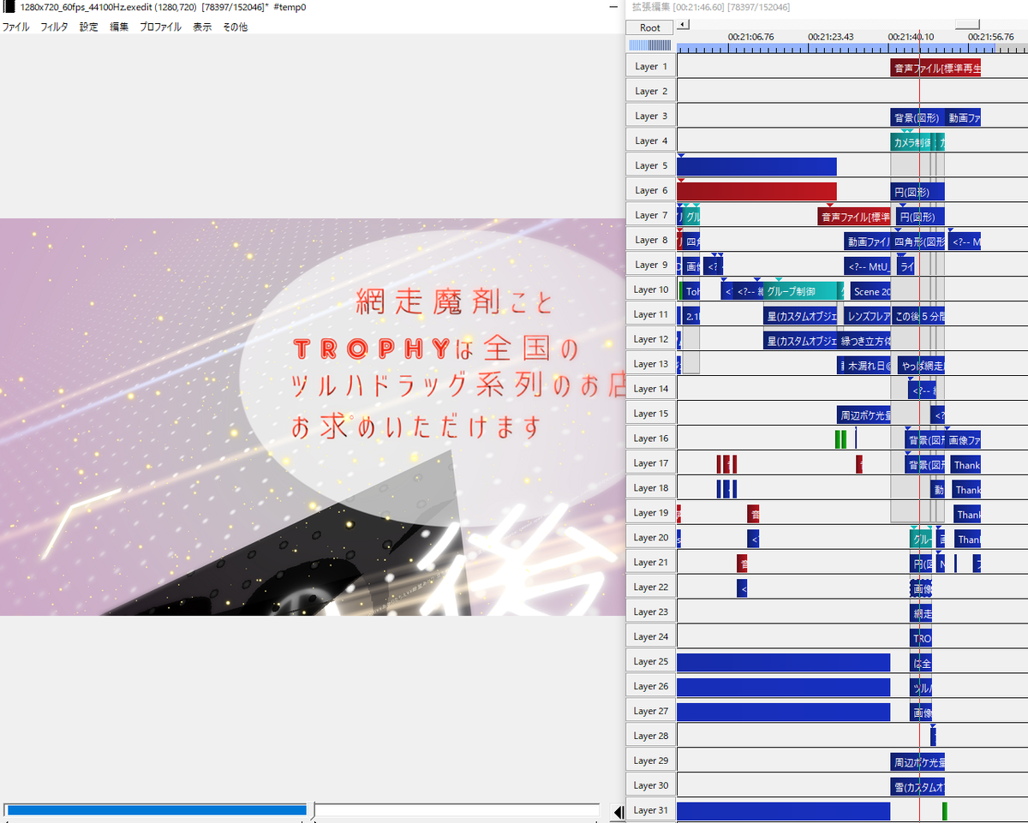Select レンズフレア object on Layer 11
Screen dimensions: 1028x823
click(868, 317)
